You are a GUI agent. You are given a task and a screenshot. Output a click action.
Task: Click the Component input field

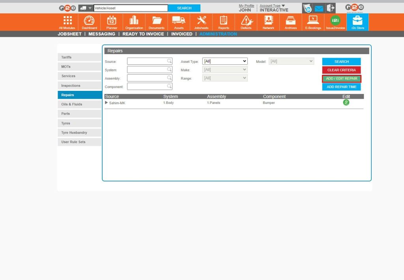pos(150,86)
